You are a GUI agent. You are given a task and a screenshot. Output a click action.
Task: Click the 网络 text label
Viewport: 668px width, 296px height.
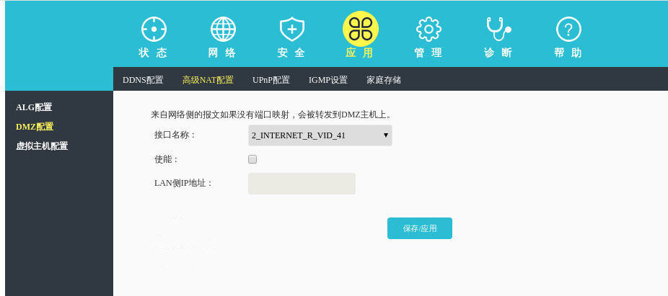click(x=222, y=53)
